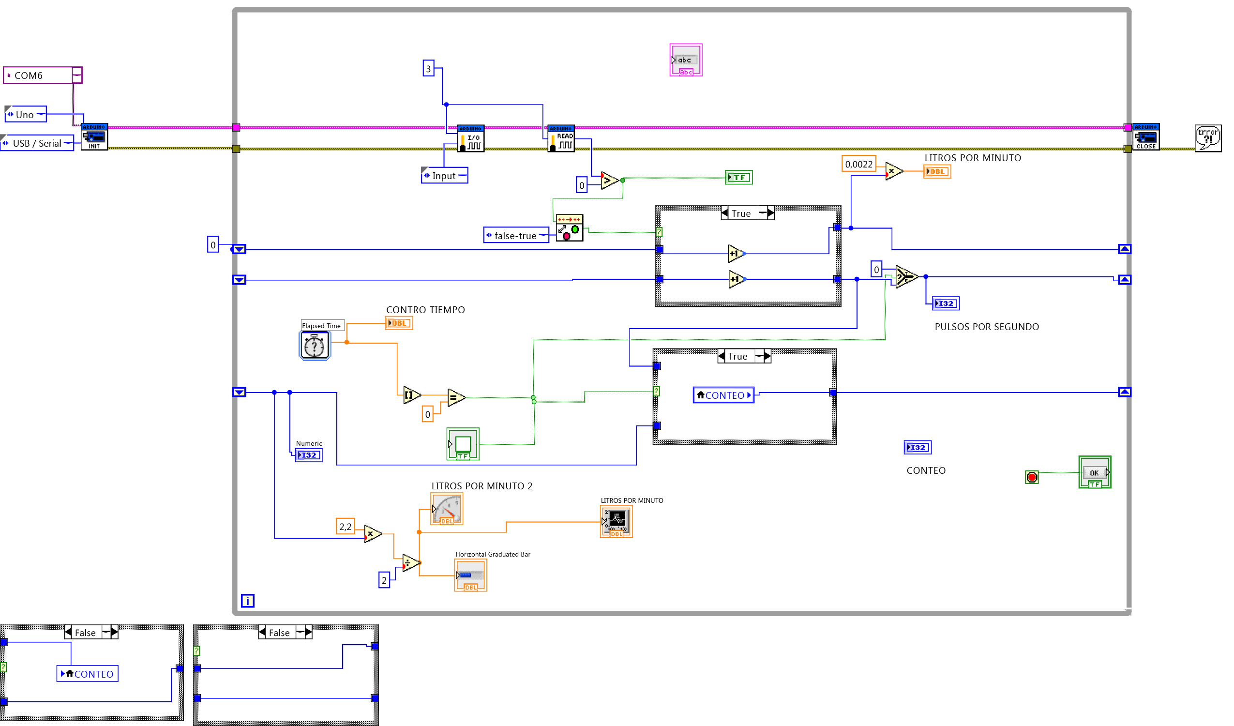The height and width of the screenshot is (726, 1234).
Task: Select the abc string control terminal
Action: pyautogui.click(x=686, y=60)
